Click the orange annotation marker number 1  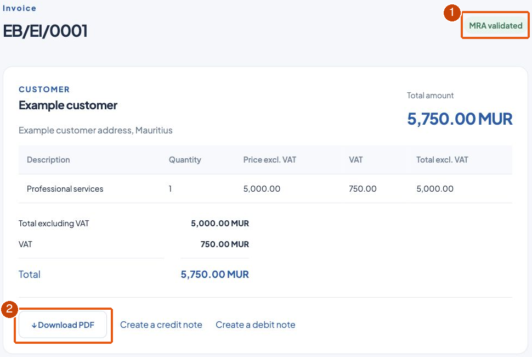(x=451, y=13)
